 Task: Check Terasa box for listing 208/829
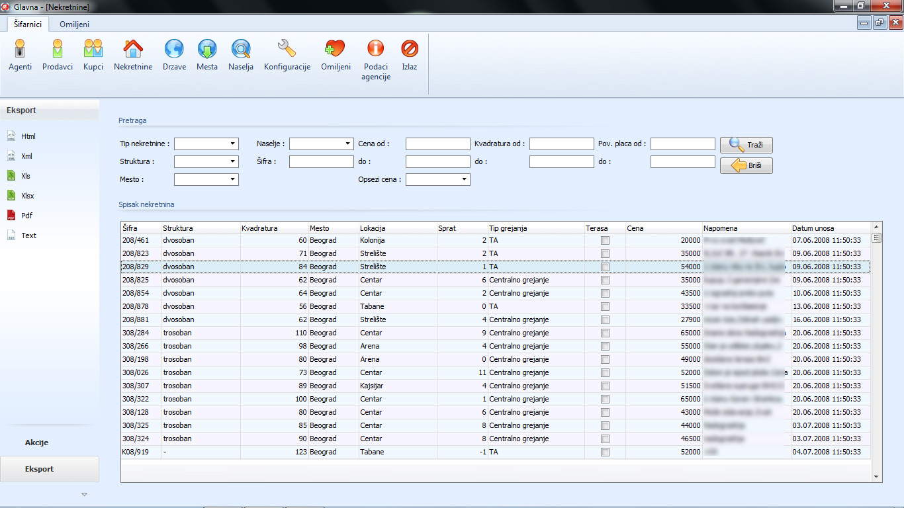605,267
